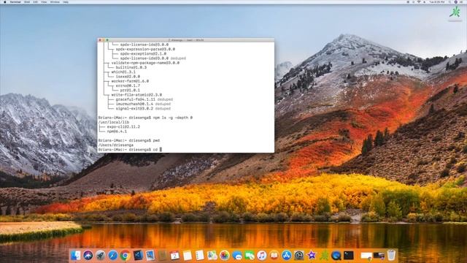
Task: Click validate-npm-package-name@3.0.0 entry
Action: [x=145, y=63]
